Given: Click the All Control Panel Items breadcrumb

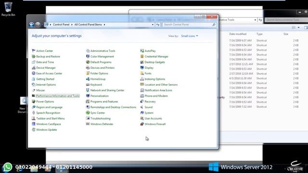Looking at the screenshot, I should 88,25.
